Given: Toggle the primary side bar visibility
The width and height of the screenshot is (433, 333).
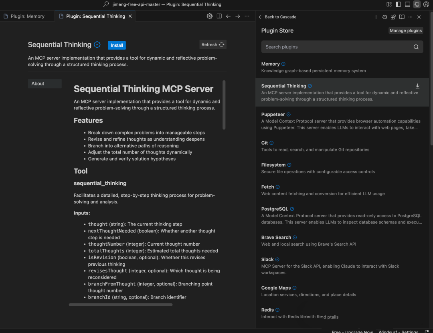Looking at the screenshot, I should tap(398, 4).
